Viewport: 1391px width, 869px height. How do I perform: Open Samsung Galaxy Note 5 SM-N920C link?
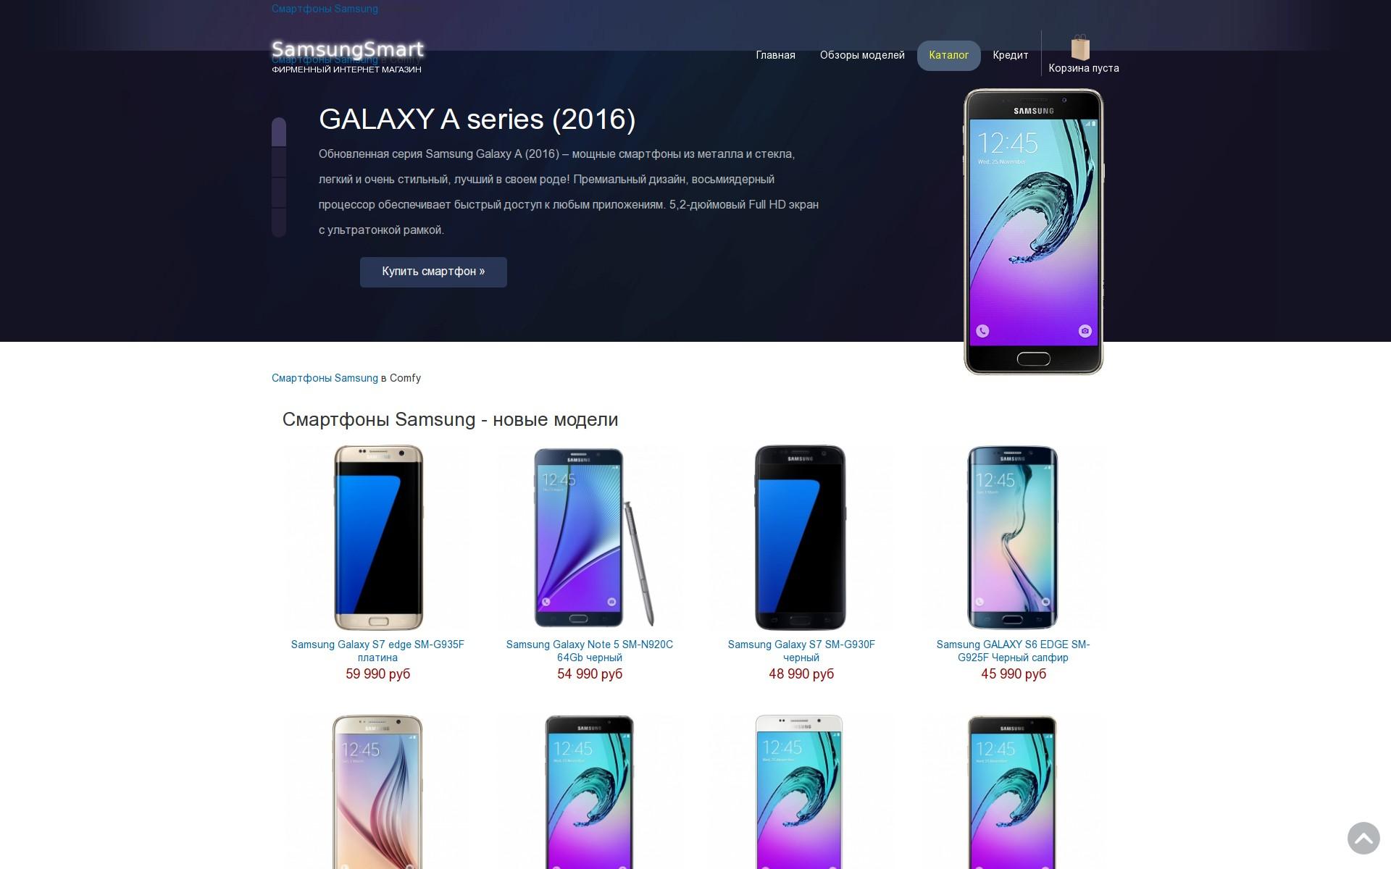click(x=590, y=651)
